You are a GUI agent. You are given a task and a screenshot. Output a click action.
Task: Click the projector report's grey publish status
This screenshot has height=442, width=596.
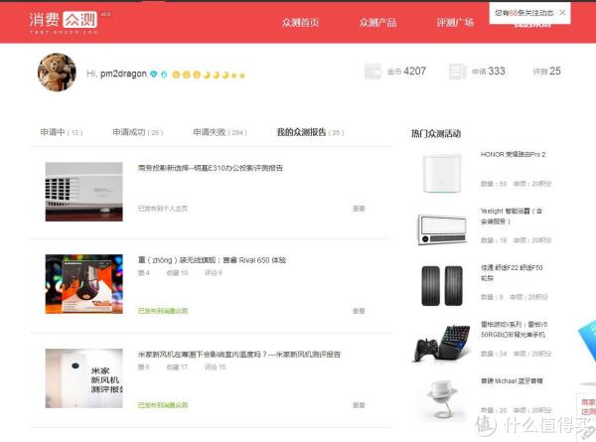point(162,209)
